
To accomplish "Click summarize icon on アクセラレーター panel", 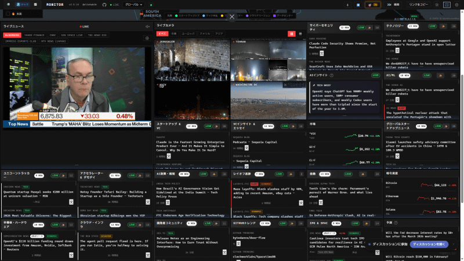I will pyautogui.click(x=140, y=176).
